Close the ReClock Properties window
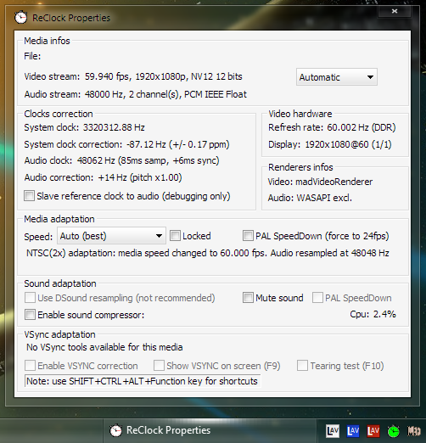Viewport: 426px width, 443px height. pyautogui.click(x=395, y=11)
